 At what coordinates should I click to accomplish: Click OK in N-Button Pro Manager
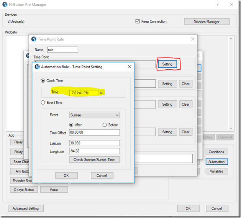click(x=189, y=208)
